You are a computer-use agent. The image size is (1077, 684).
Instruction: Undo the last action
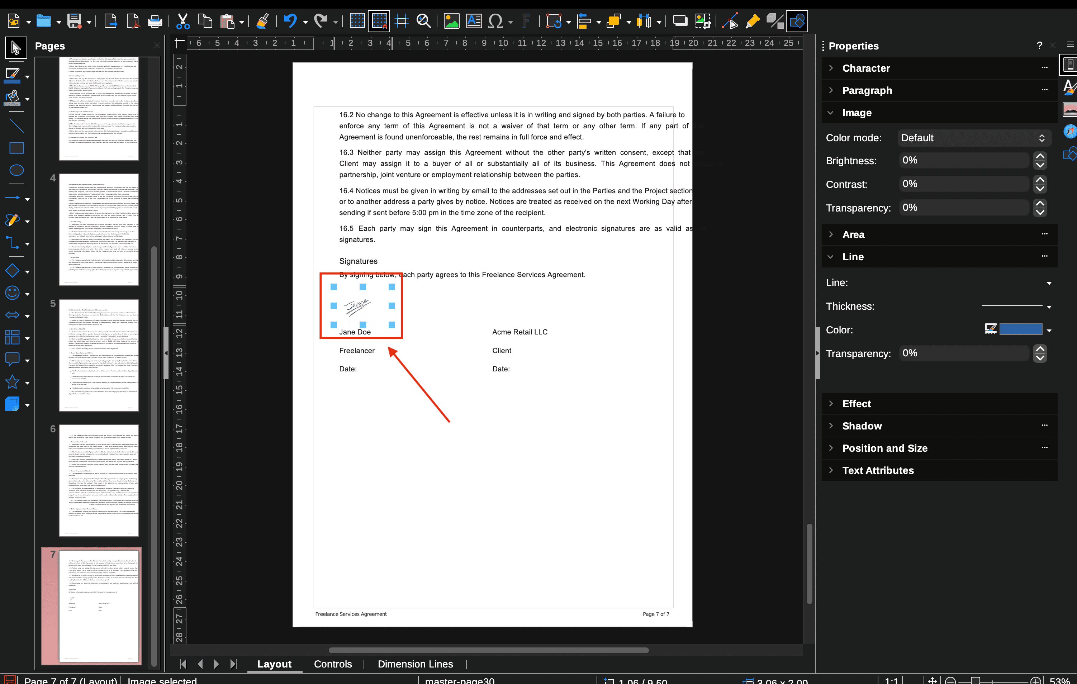pos(290,21)
